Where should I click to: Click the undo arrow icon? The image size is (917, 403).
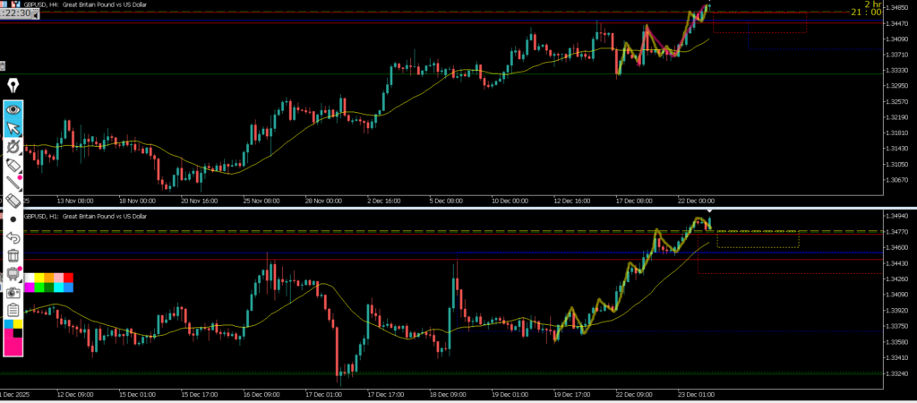pos(13,237)
